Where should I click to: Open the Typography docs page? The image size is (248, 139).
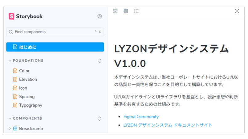(x=30, y=105)
